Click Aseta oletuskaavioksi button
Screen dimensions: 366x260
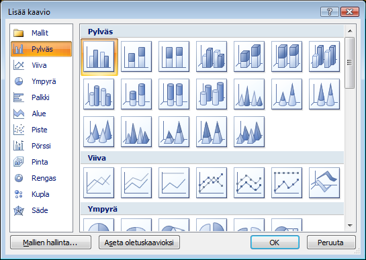point(140,243)
